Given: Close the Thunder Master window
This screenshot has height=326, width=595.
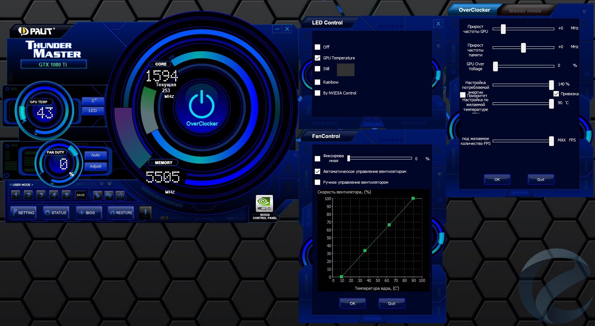Looking at the screenshot, I should (x=287, y=29).
